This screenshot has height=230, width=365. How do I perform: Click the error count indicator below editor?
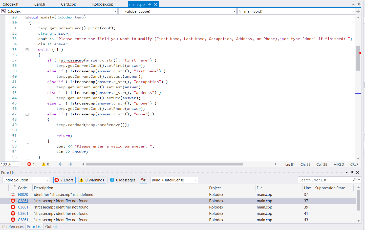[x=31, y=164]
